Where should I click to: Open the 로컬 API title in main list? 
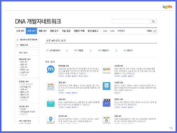[x=118, y=116]
